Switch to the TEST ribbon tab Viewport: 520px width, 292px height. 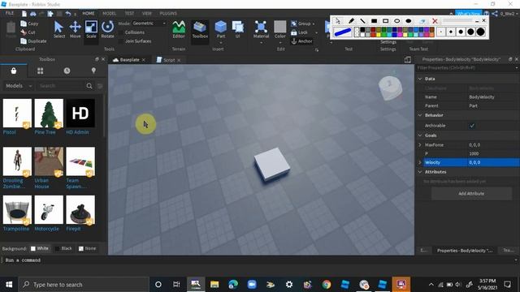click(x=129, y=14)
